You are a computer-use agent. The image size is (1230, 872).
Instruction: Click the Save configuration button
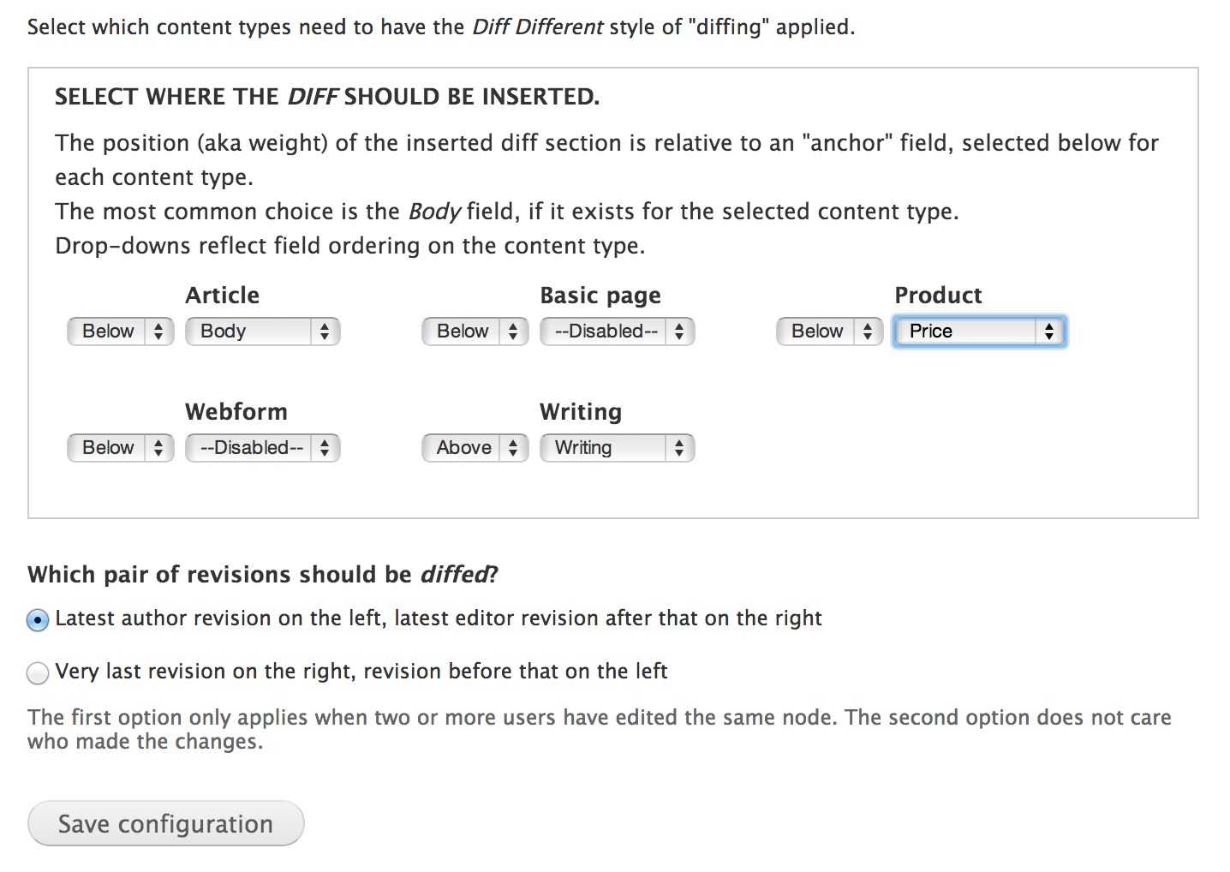[166, 823]
